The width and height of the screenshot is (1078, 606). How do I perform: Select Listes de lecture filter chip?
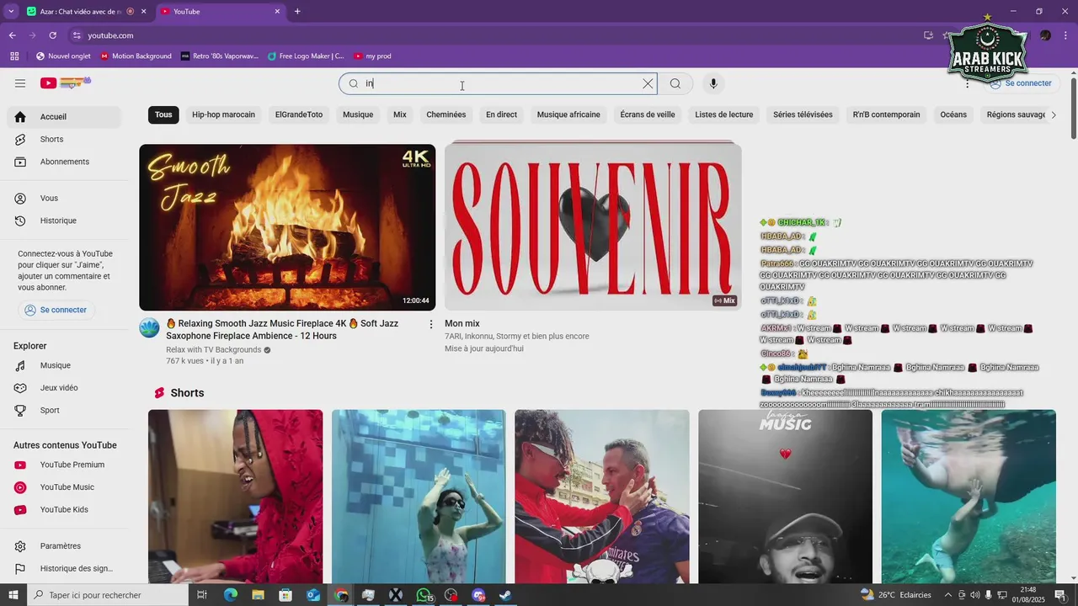pos(724,114)
